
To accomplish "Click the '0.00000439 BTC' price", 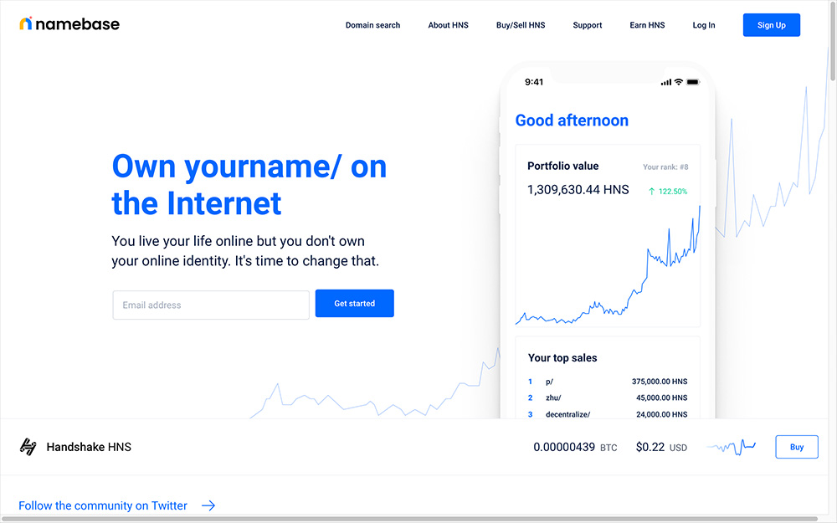I will coord(575,447).
